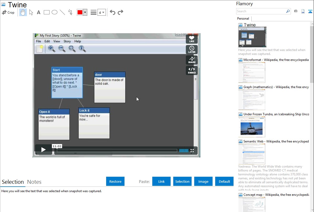
Task: Open the Graph (mathematics) snapshot thumbnail
Action: [252, 100]
